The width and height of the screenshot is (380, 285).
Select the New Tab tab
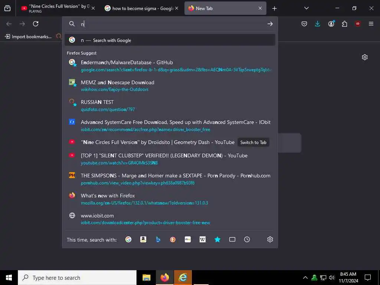tap(225, 8)
